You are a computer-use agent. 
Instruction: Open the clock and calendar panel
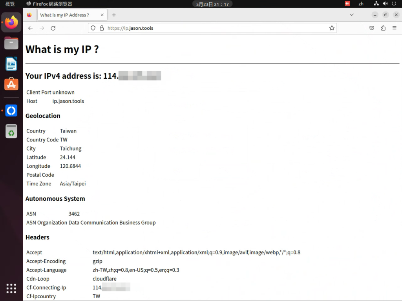[212, 4]
